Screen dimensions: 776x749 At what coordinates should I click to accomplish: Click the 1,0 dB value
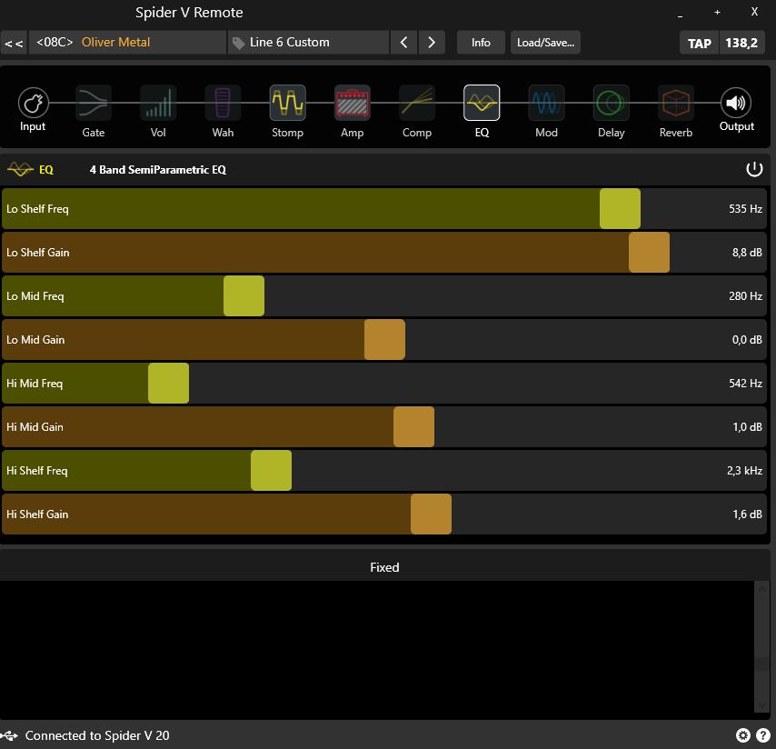coord(747,426)
